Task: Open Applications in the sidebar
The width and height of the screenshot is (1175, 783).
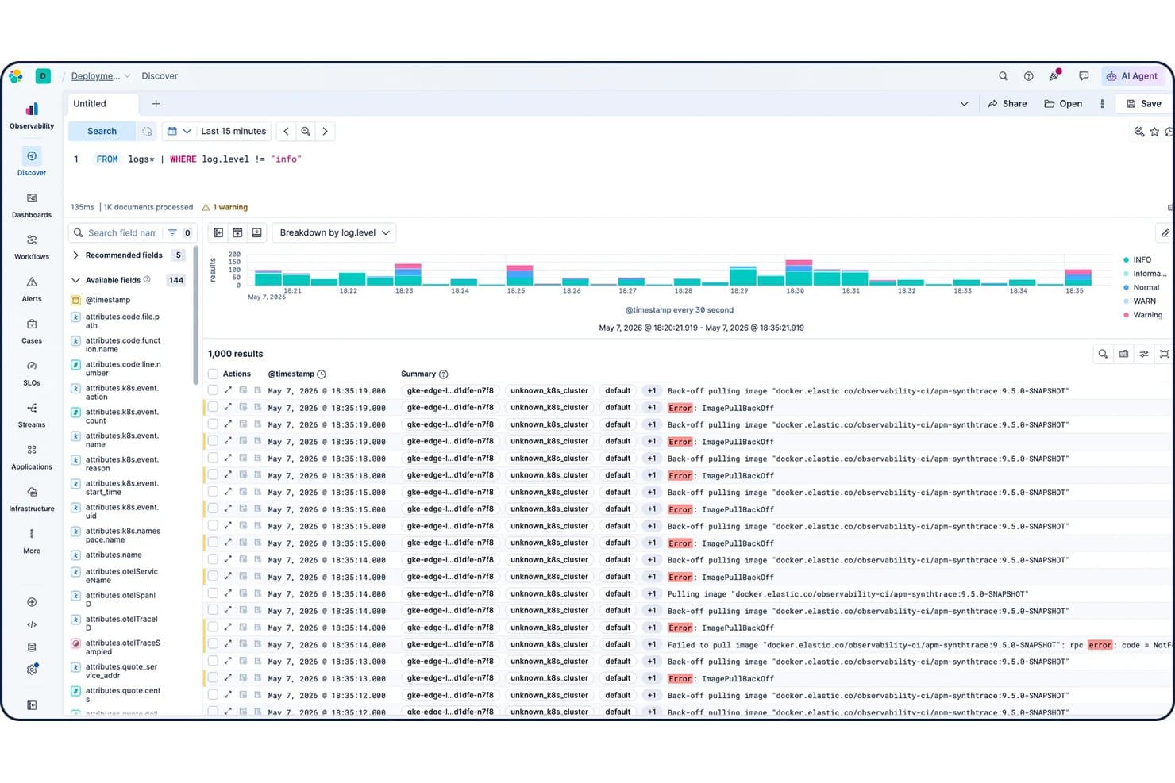Action: click(32, 458)
